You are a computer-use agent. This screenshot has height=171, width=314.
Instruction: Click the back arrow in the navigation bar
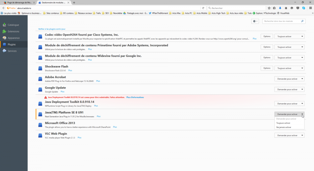click(4, 8)
